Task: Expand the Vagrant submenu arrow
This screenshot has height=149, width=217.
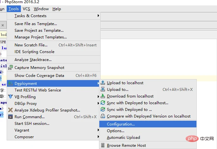Action: 98,130
